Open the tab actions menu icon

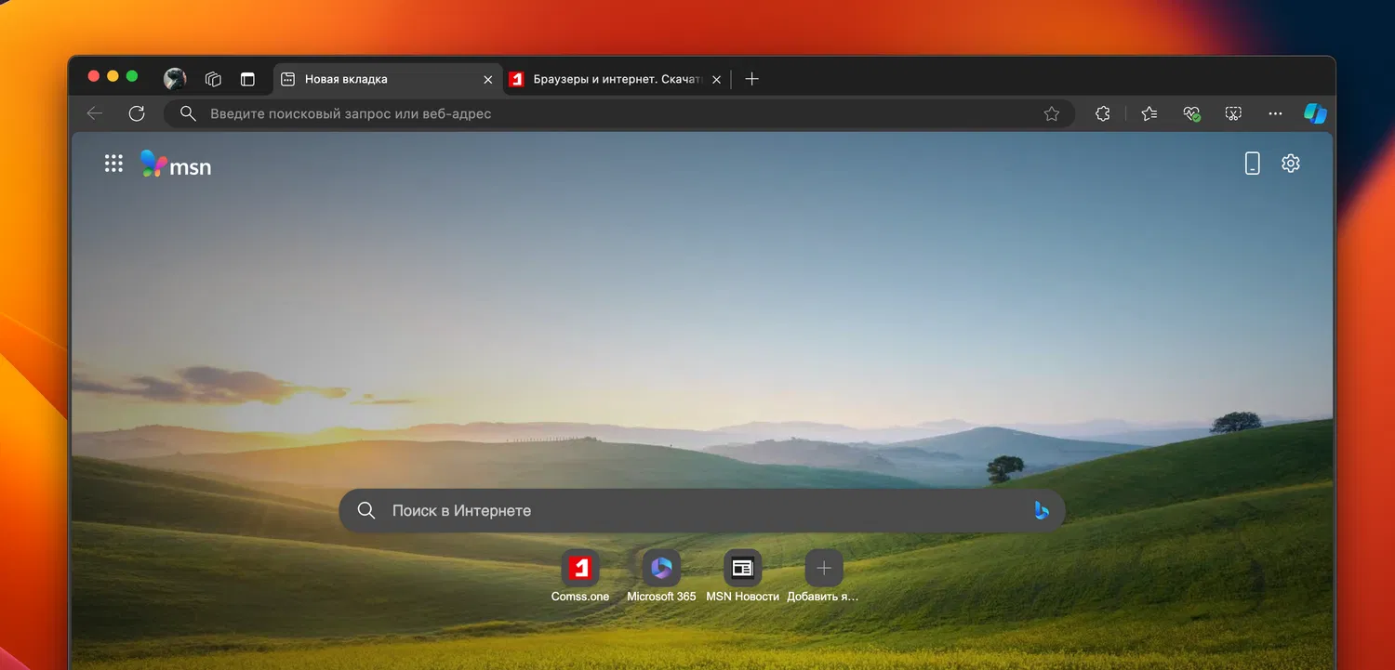pyautogui.click(x=247, y=79)
